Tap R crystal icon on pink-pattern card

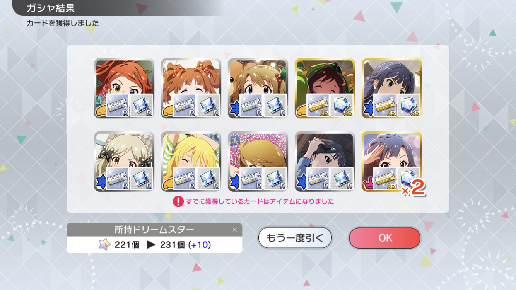275,179
